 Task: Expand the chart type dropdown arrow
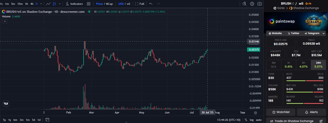click(x=59, y=4)
